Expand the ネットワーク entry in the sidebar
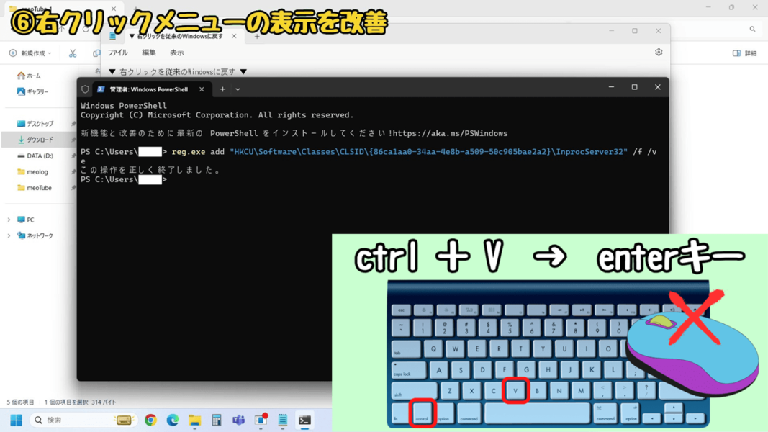 7,235
